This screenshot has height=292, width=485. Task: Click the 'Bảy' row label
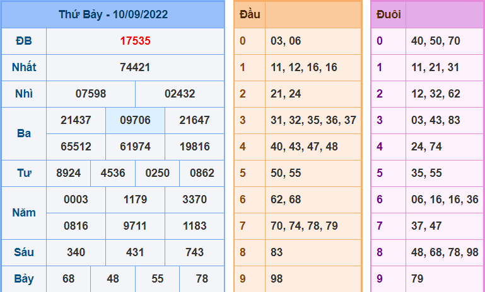tap(24, 279)
